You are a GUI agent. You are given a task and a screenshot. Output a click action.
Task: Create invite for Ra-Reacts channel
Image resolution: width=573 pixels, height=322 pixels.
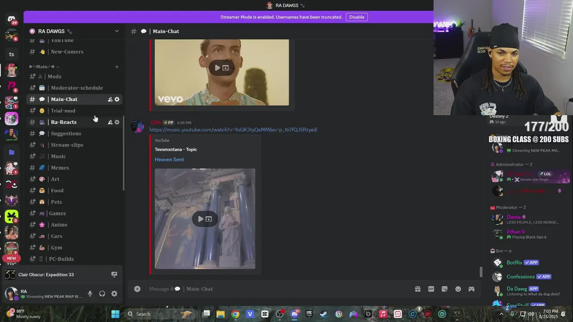[110, 122]
